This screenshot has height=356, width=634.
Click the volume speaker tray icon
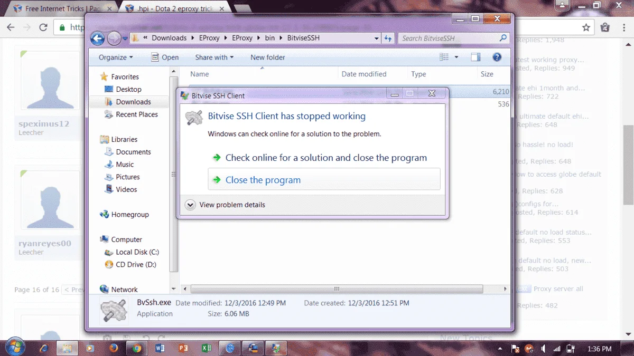tap(543, 349)
